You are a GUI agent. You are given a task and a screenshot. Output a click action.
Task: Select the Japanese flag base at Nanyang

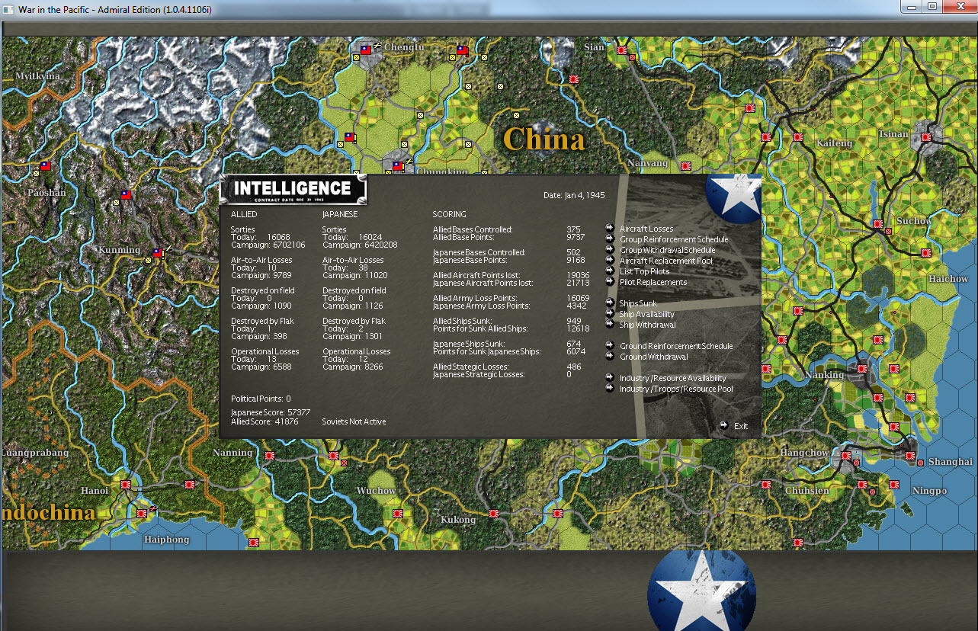[685, 165]
